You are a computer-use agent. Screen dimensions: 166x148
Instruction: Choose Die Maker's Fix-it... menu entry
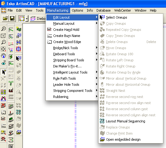point(72,66)
